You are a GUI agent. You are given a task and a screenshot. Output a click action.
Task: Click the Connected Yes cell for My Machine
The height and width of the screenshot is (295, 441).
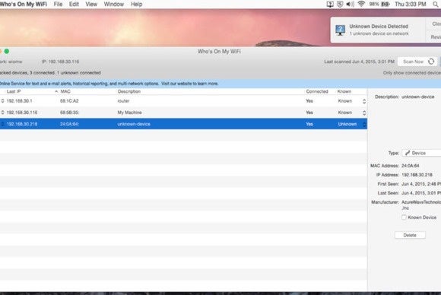(309, 113)
